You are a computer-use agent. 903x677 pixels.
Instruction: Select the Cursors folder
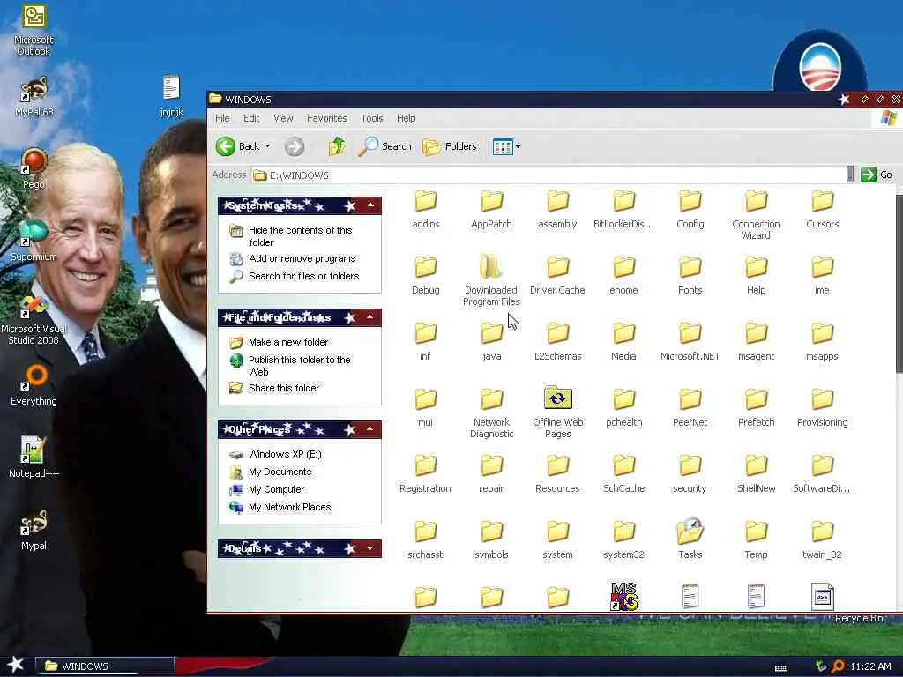click(x=823, y=208)
